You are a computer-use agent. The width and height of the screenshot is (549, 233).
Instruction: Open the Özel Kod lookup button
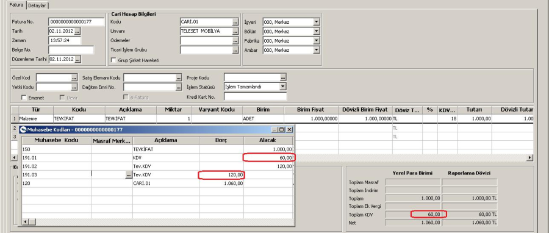74,77
